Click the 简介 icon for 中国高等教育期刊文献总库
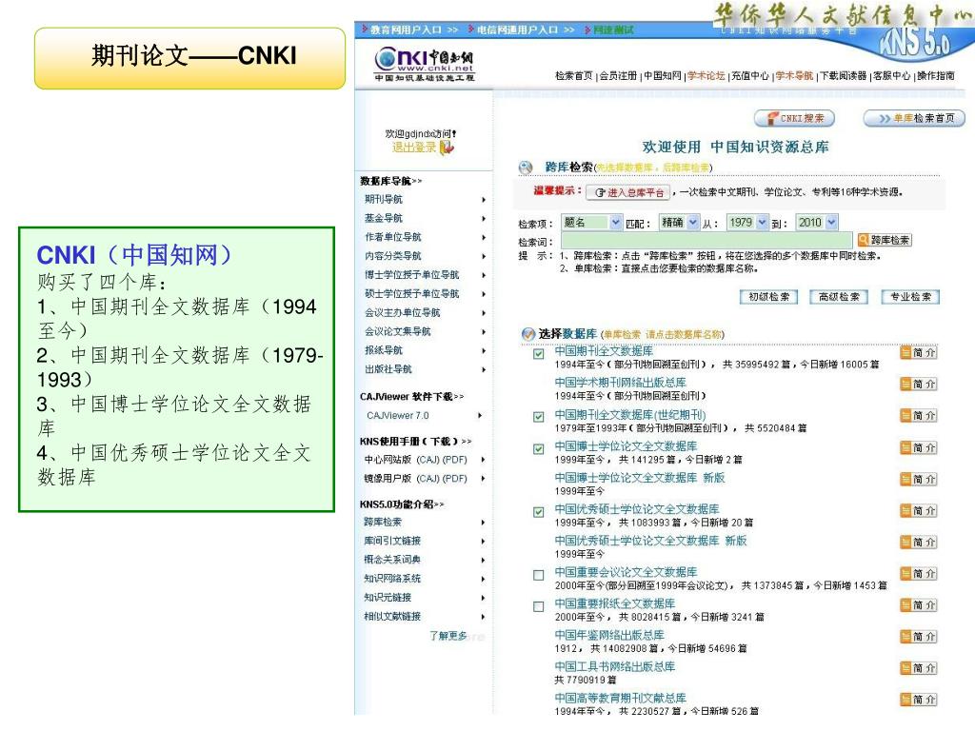This screenshot has width=975, height=731. [x=919, y=700]
